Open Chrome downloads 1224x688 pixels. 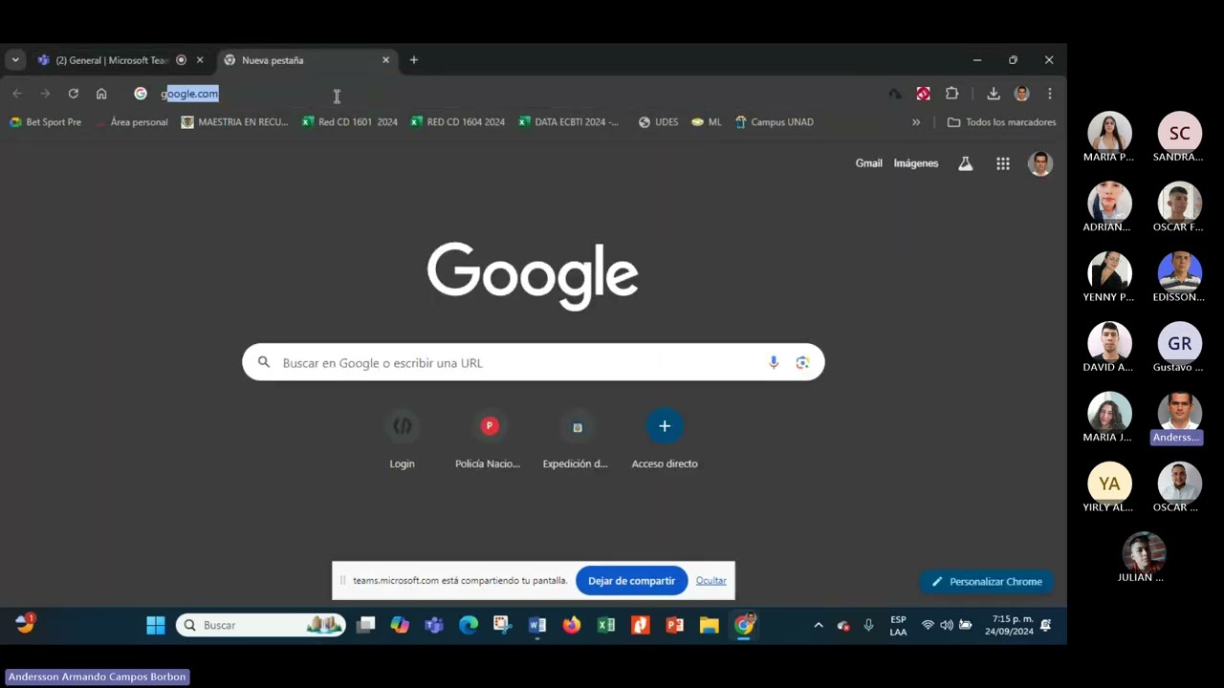click(994, 94)
